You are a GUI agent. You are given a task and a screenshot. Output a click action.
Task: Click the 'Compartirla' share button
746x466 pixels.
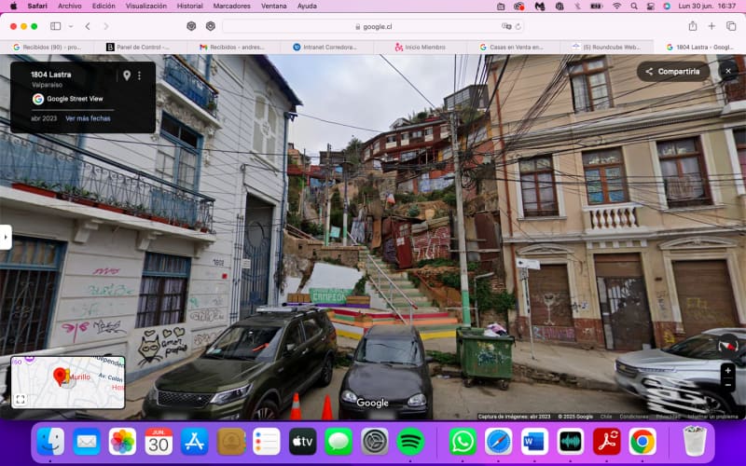(x=673, y=72)
